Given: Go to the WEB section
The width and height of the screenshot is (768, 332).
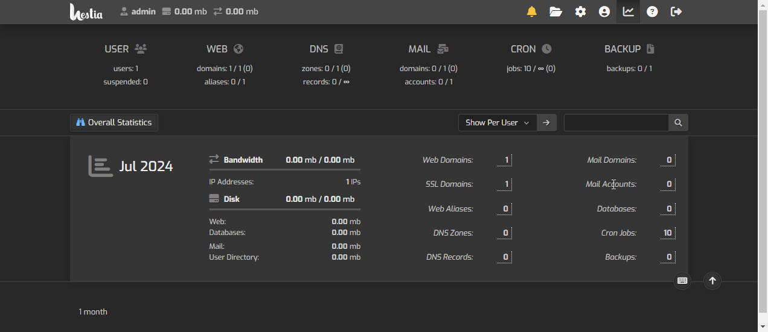Looking at the screenshot, I should pos(225,49).
